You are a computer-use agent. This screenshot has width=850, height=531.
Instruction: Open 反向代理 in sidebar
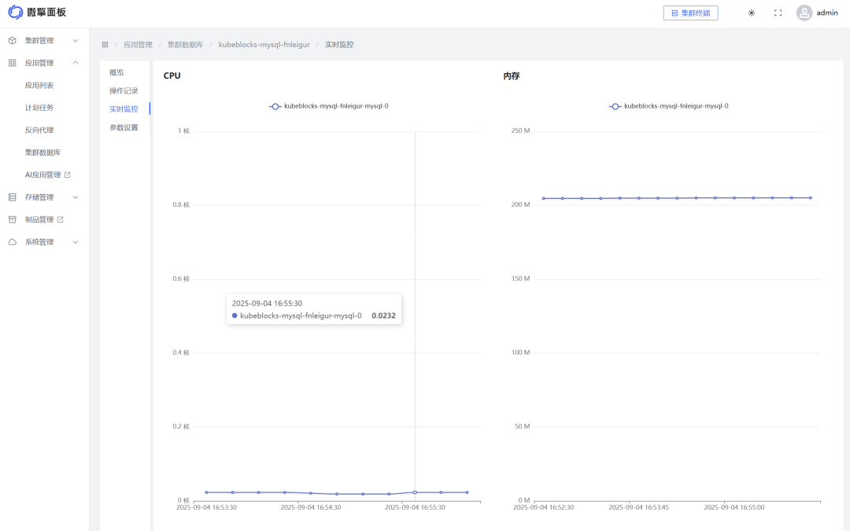[x=39, y=130]
